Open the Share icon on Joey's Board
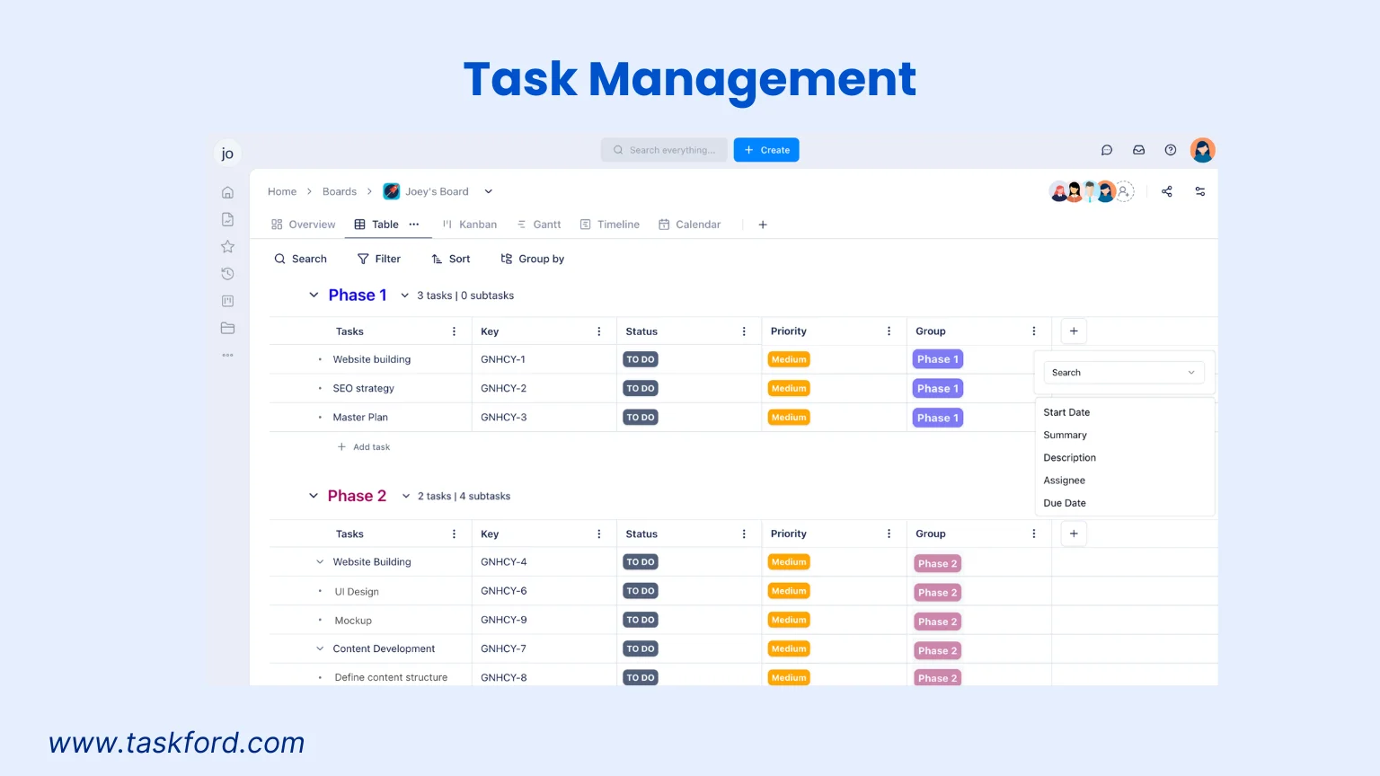The image size is (1380, 776). (1166, 191)
